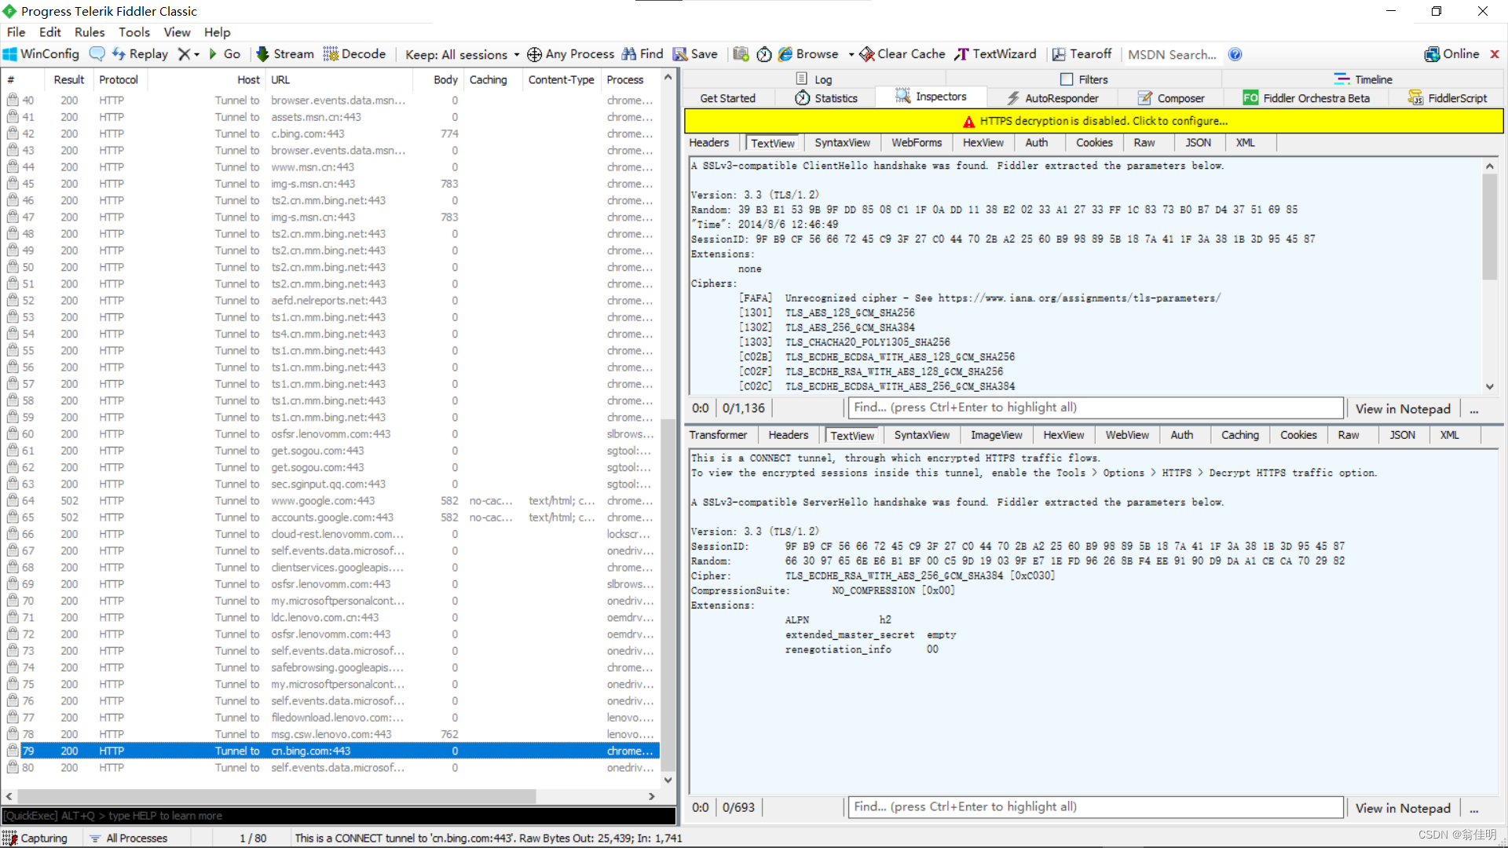This screenshot has width=1508, height=848.
Task: Click the Go resume button
Action: (224, 54)
